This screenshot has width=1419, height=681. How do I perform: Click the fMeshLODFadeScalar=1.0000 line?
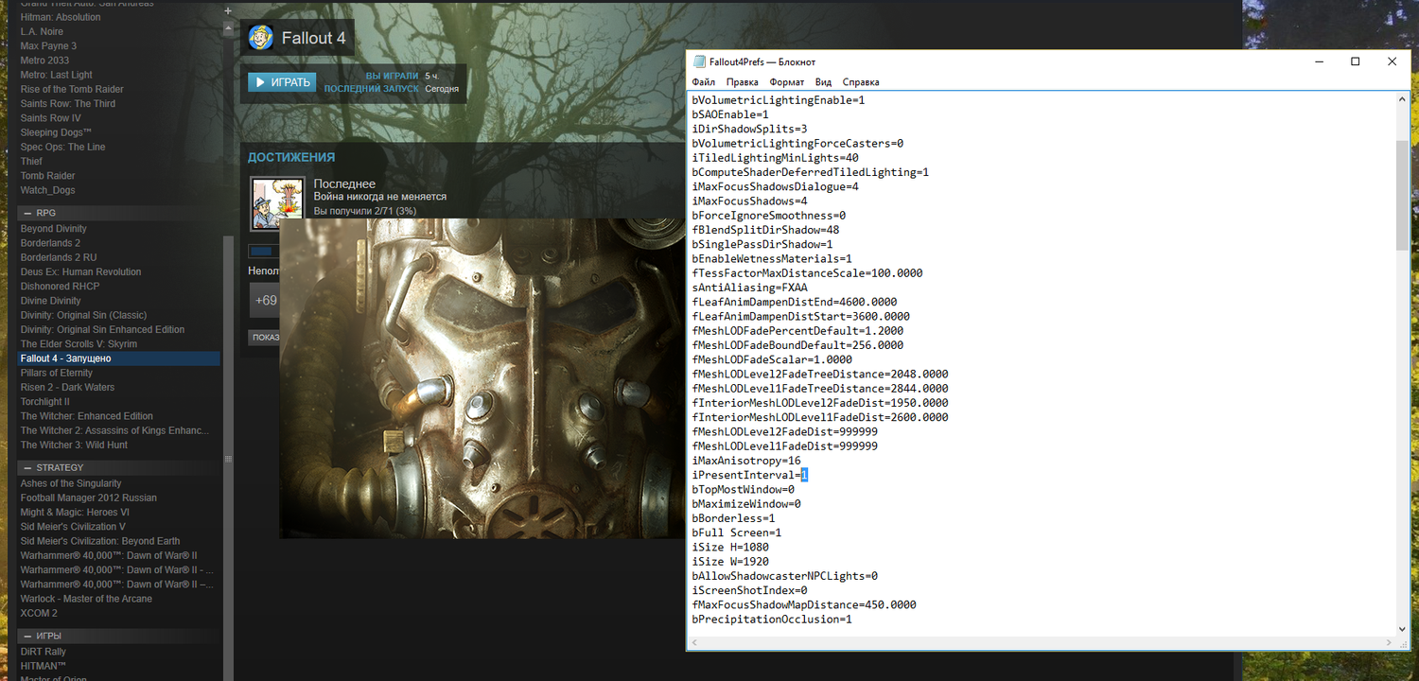pos(772,359)
